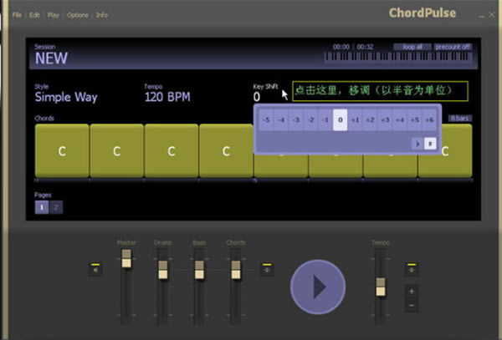The width and height of the screenshot is (502, 340).
Task: Click the tempo minus button
Action: (x=411, y=306)
